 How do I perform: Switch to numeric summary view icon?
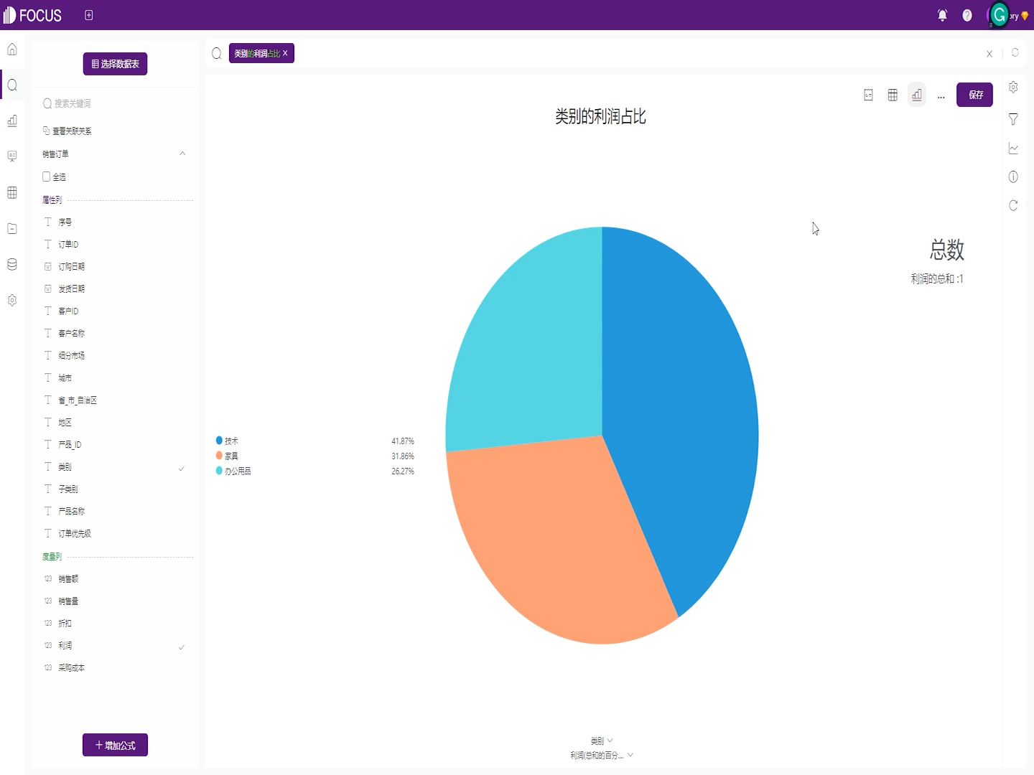coord(868,95)
